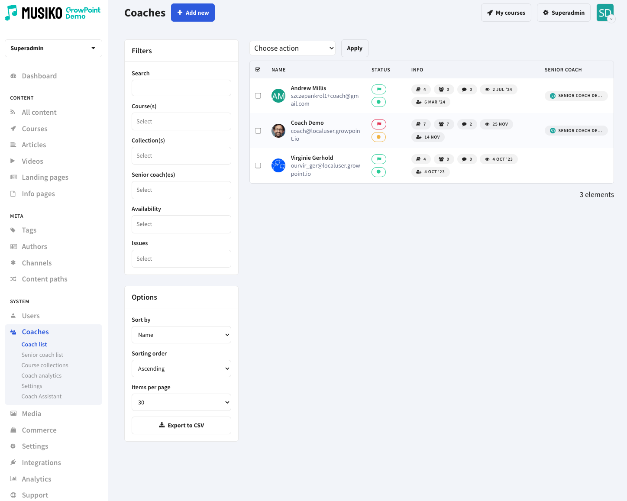Click the comments badge showing 2 for Coach Demo
Viewport: 627px width, 501px height.
[467, 124]
